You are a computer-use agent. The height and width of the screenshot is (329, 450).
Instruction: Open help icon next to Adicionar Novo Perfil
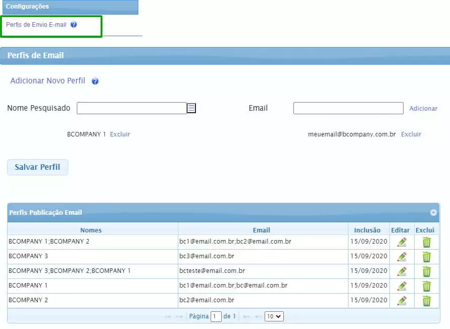95,81
